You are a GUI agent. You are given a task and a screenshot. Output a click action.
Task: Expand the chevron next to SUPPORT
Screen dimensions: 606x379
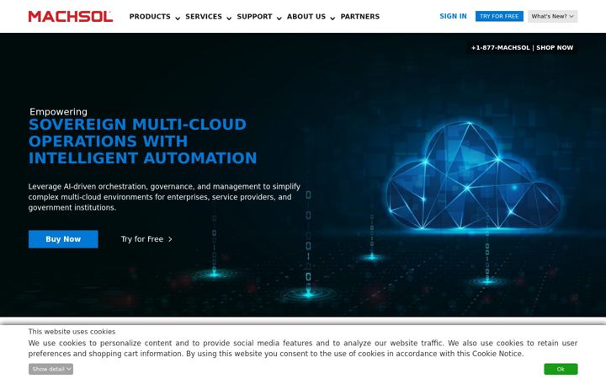coord(279,18)
